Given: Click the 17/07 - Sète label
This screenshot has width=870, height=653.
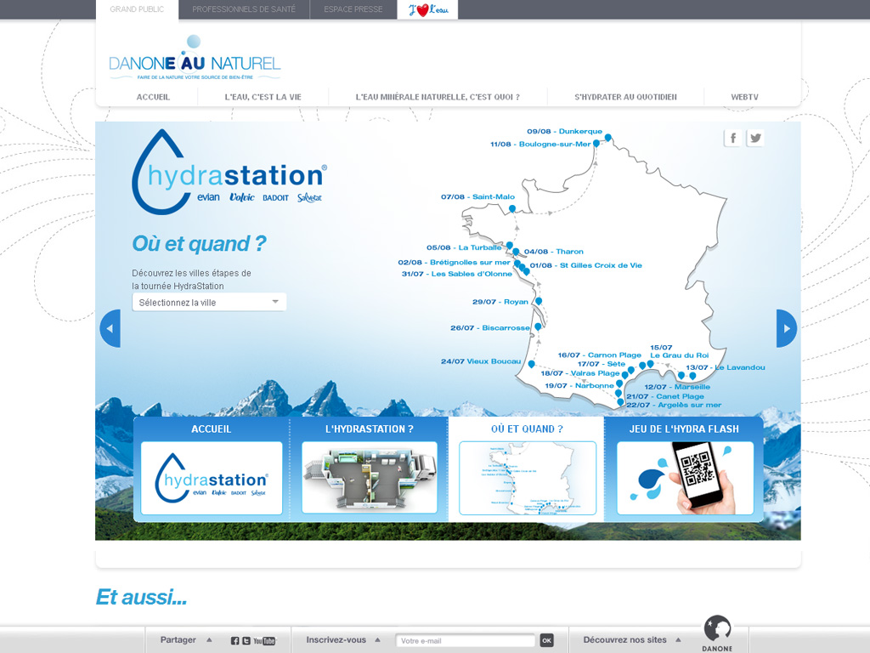Looking at the screenshot, I should 602,364.
